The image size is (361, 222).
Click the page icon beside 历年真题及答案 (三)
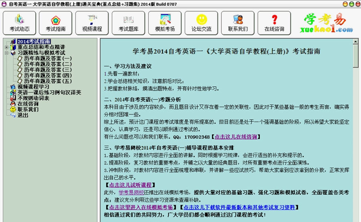(20, 69)
